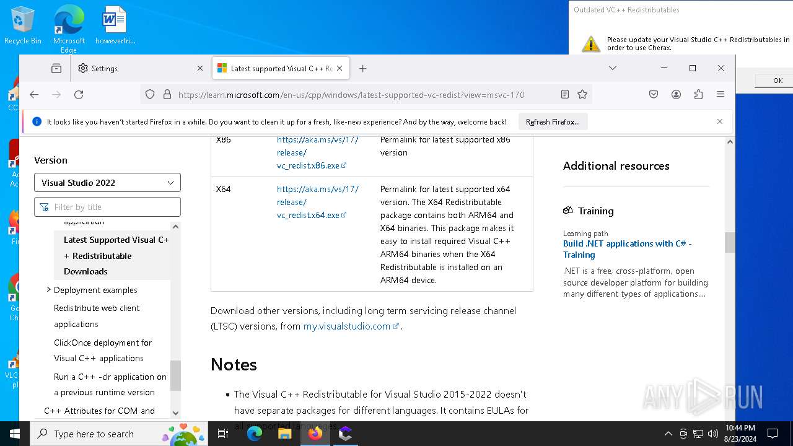Open notification center icon
Image resolution: width=793 pixels, height=446 pixels.
pos(773,434)
